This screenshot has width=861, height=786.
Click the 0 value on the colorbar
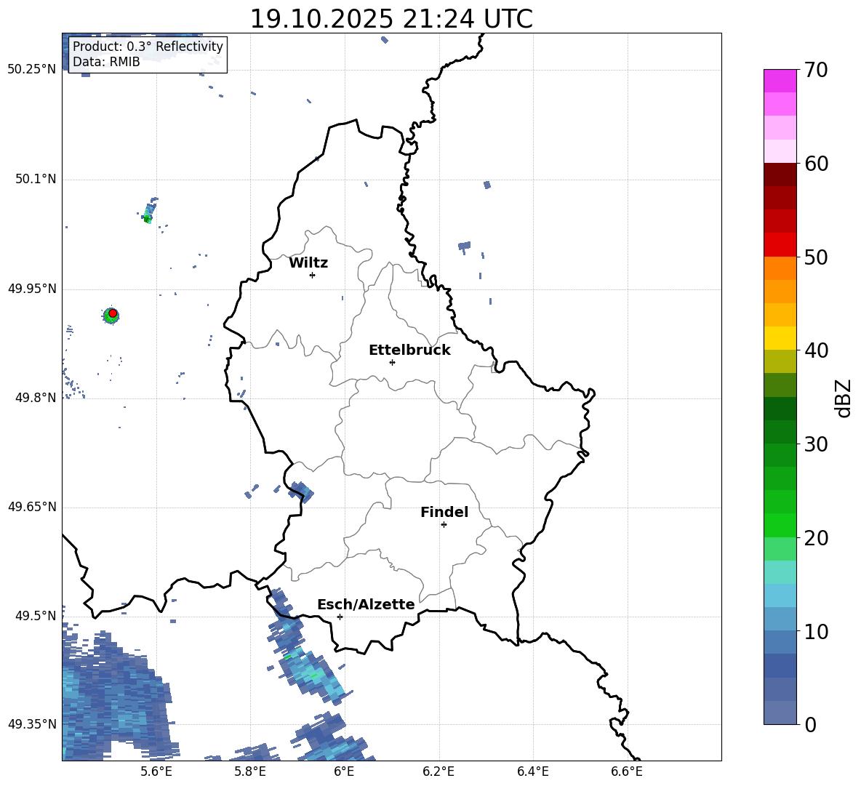pyautogui.click(x=810, y=724)
